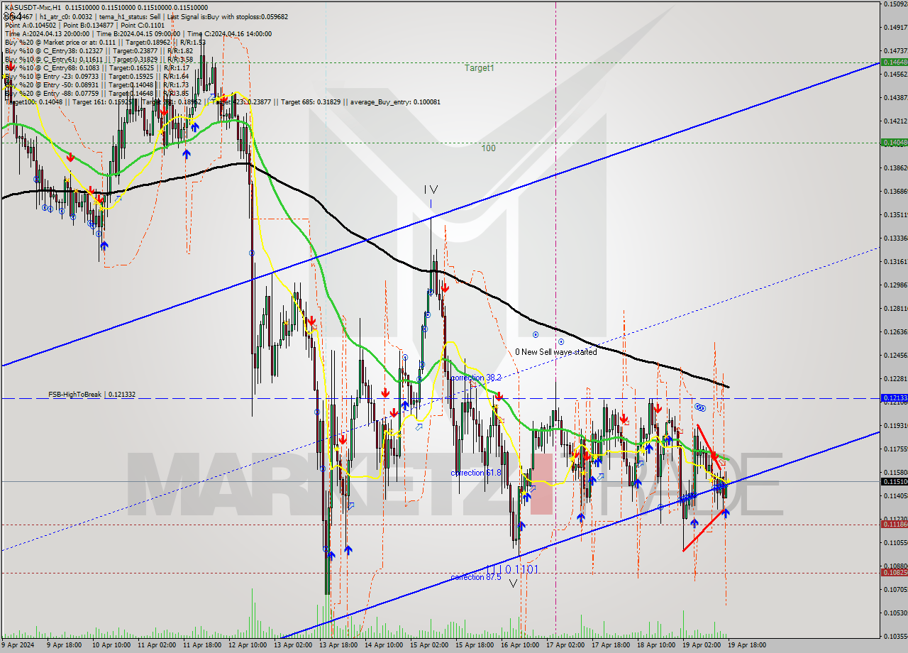Click the red 0.10825 price tag
Screen dimensions: 908x653
point(894,573)
